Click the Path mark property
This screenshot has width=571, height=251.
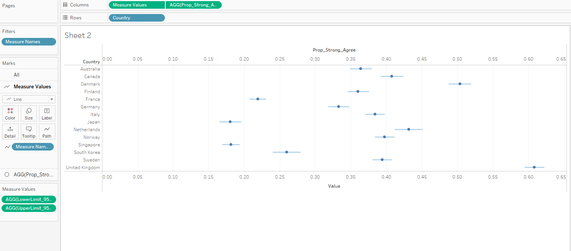(x=47, y=132)
